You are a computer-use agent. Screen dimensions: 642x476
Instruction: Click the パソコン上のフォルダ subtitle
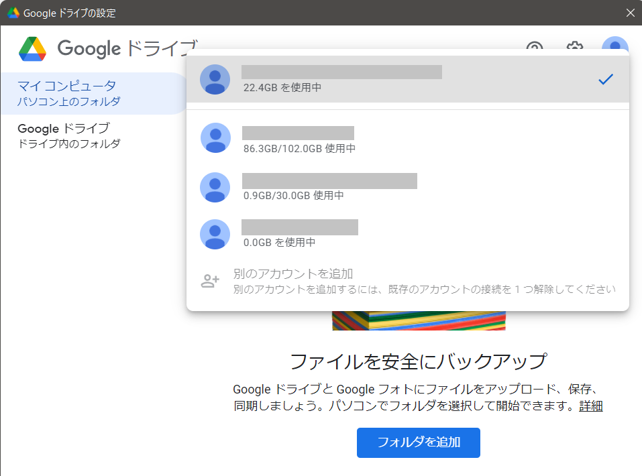point(69,101)
